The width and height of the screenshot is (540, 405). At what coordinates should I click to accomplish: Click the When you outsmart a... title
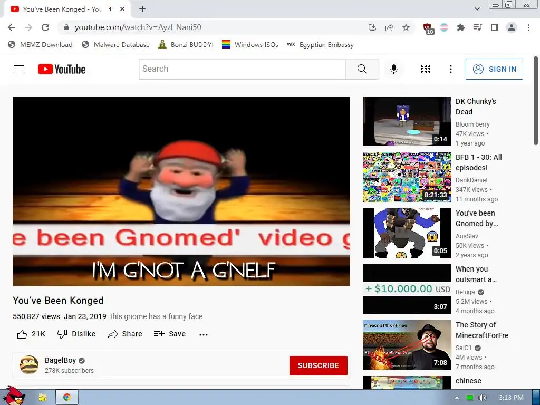pos(476,274)
